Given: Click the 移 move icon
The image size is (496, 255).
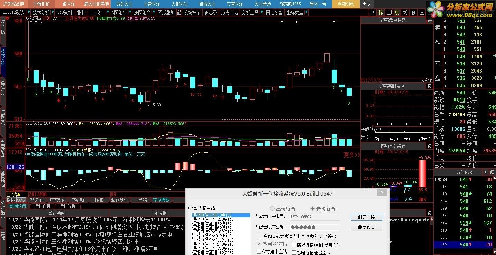Looking at the screenshot, I should (413, 12).
